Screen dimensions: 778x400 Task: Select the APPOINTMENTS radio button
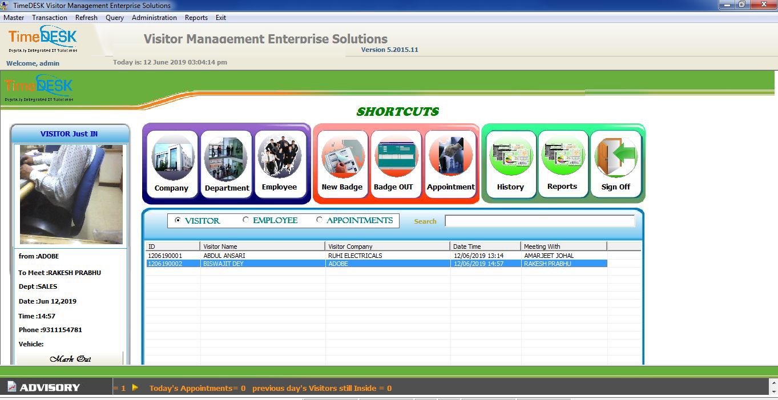(x=319, y=220)
